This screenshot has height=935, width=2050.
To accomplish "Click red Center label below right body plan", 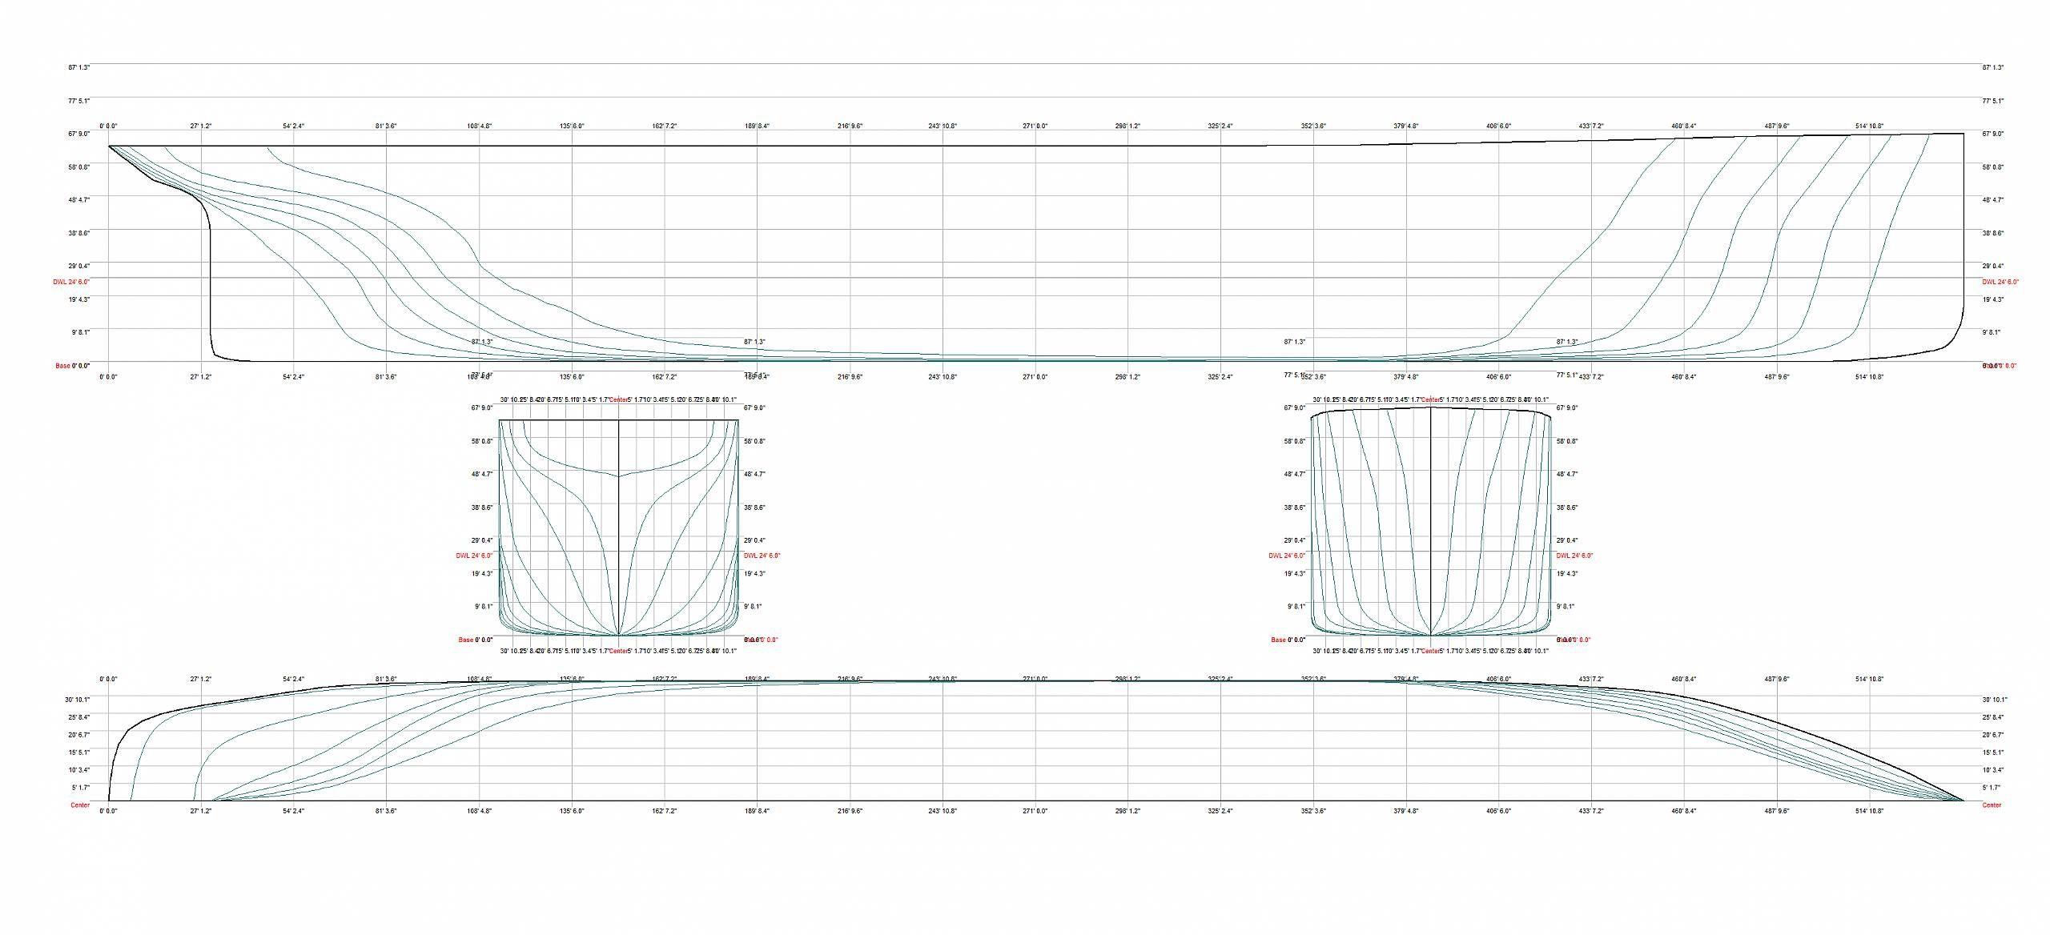I will 1430,652.
